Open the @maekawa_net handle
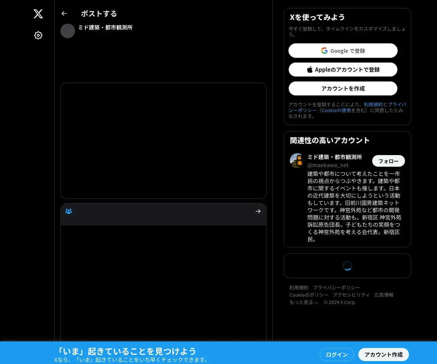The width and height of the screenshot is (437, 364). pos(328,165)
